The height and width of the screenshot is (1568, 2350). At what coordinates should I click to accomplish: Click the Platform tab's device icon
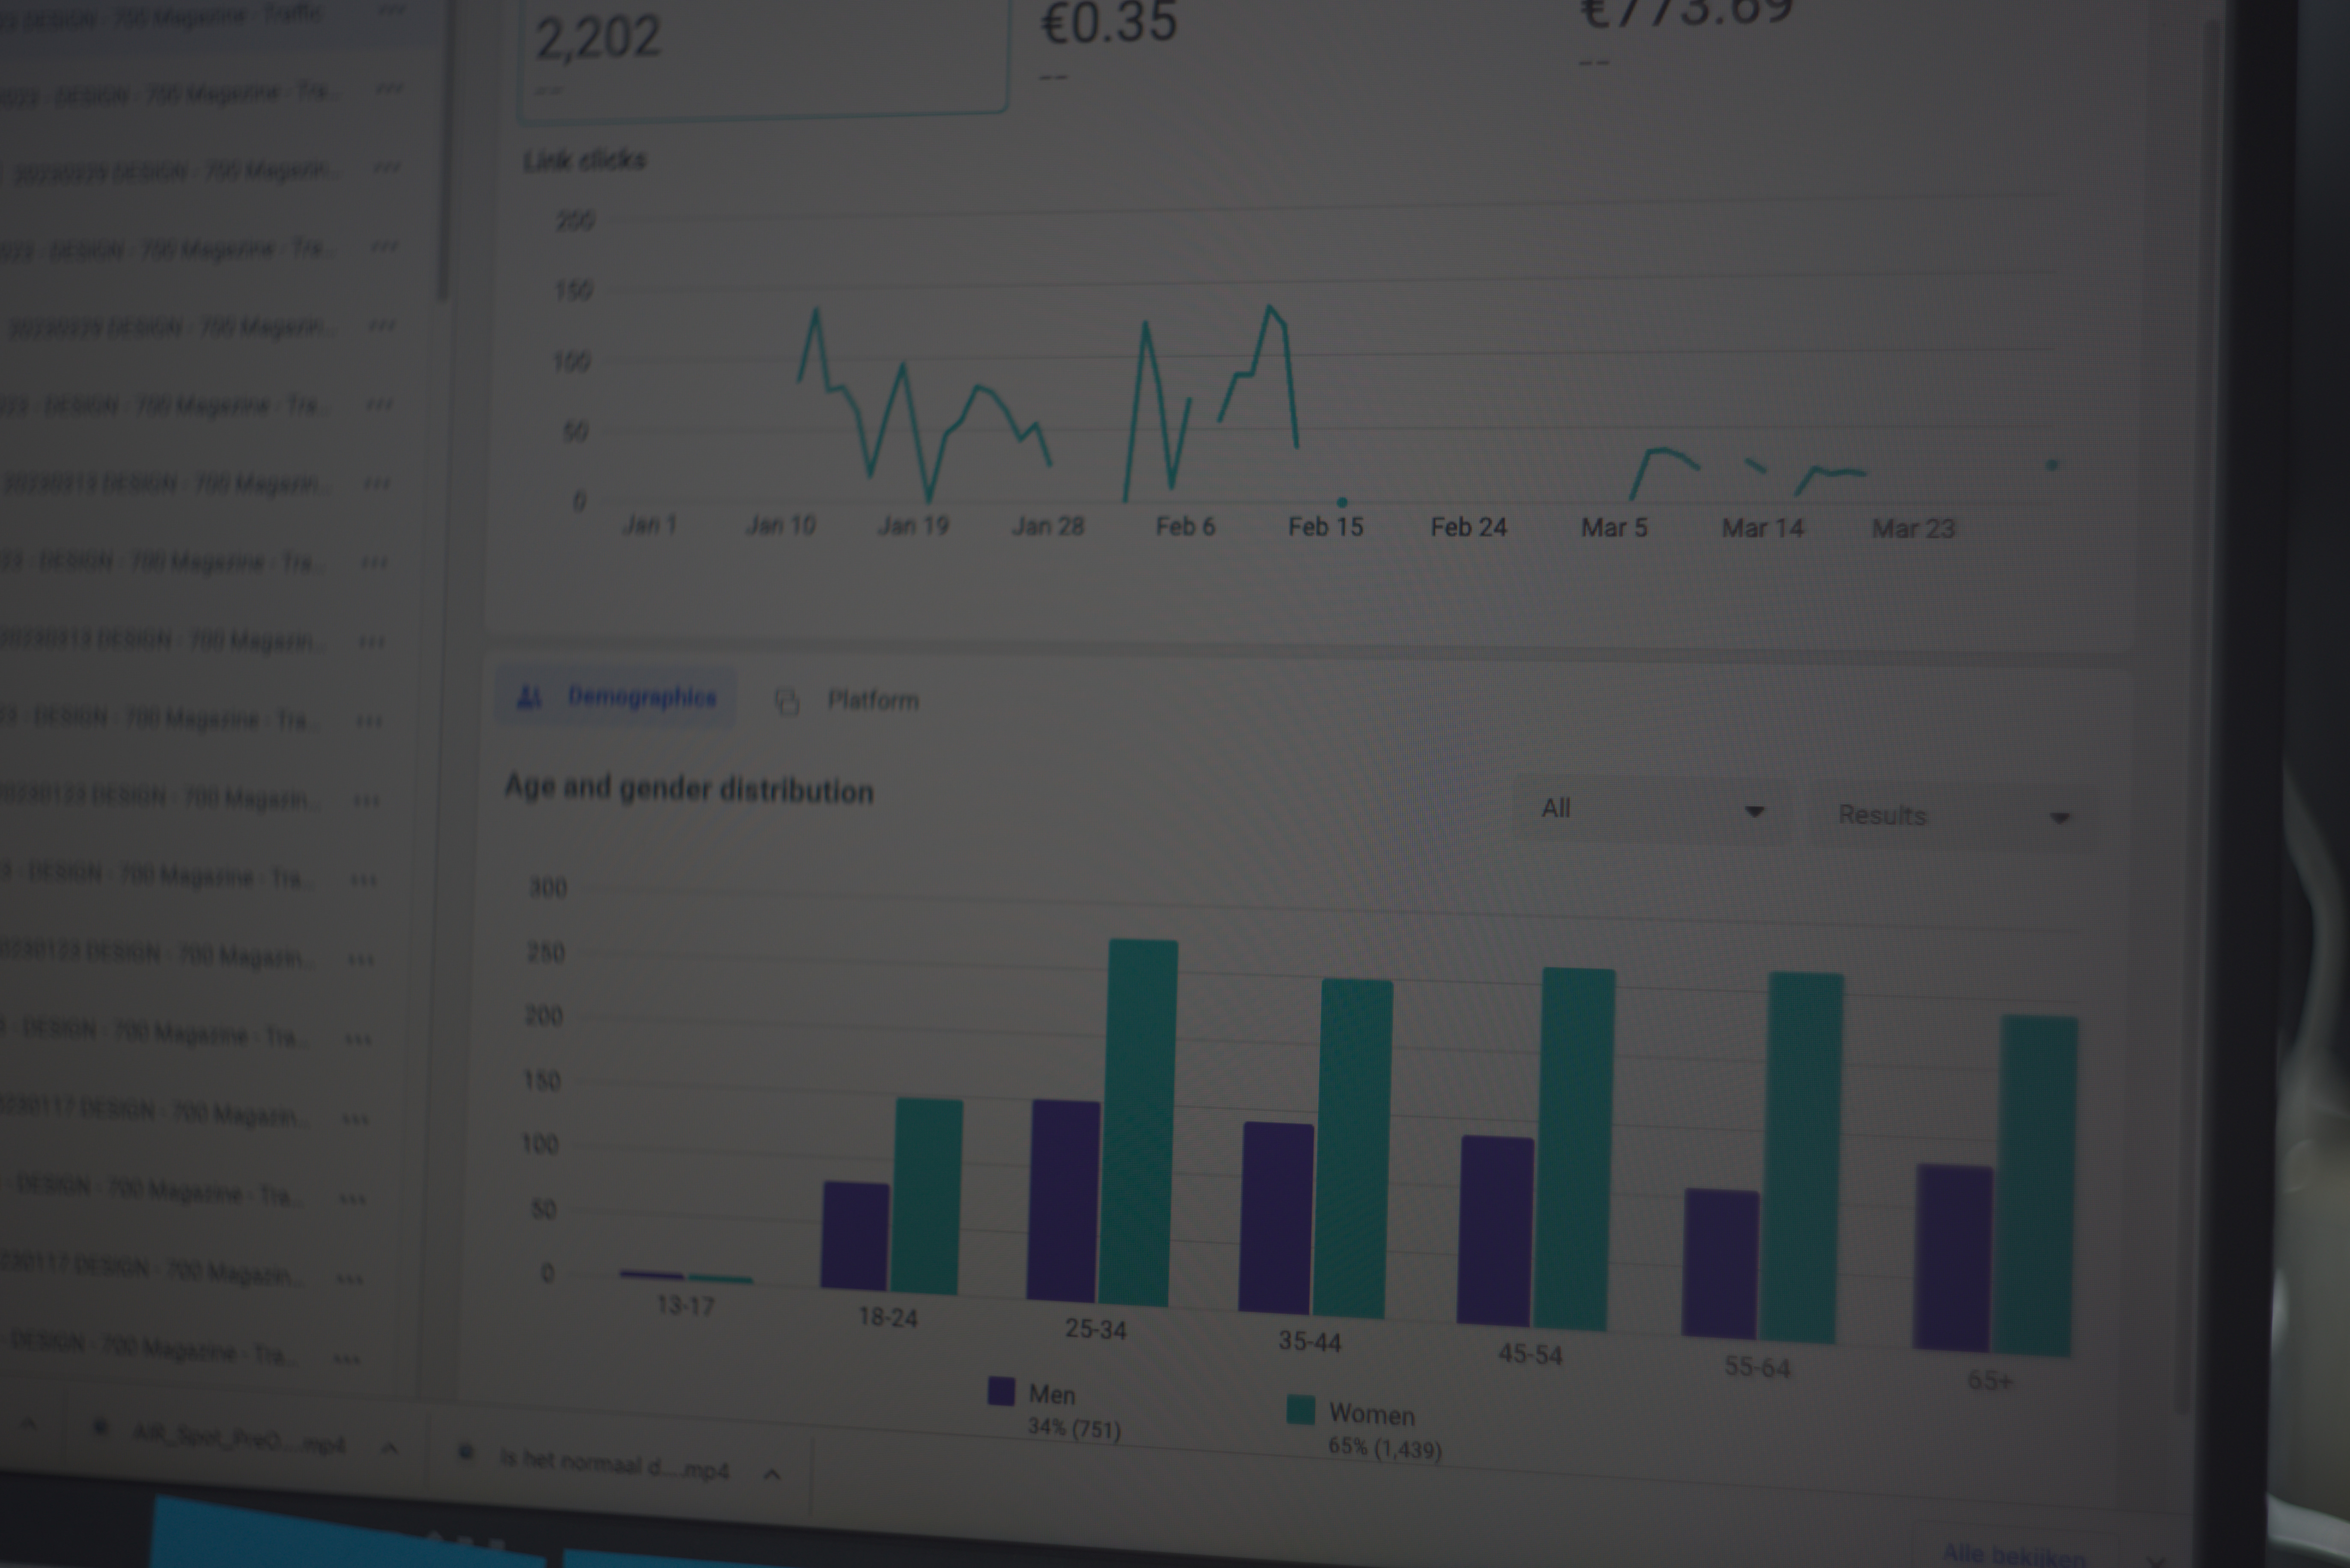(x=787, y=702)
